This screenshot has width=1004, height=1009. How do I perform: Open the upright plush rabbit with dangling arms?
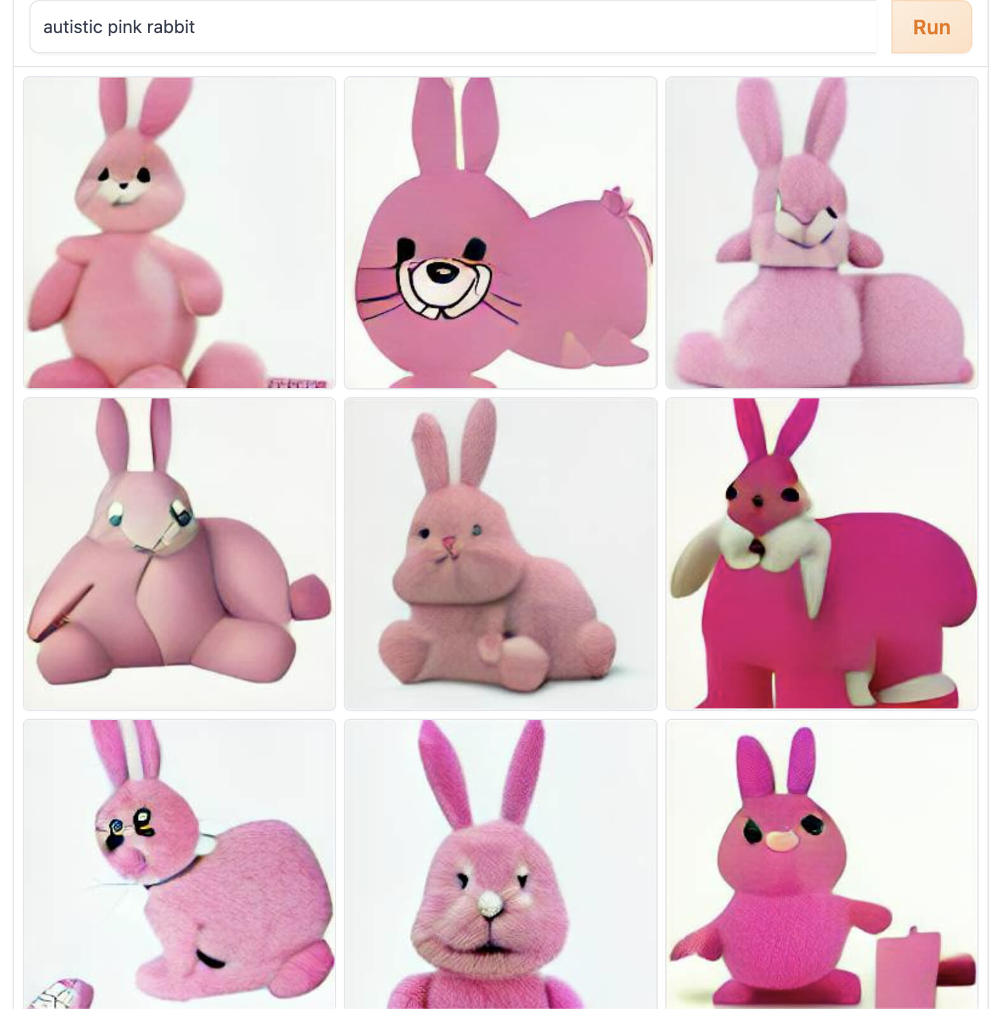tap(179, 233)
